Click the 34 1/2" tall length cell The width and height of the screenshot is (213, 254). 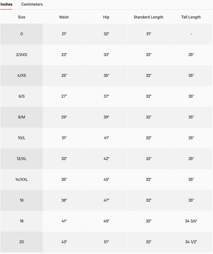[191, 242]
